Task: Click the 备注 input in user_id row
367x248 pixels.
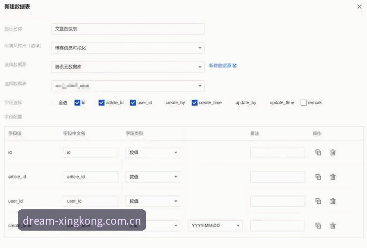Action: [277, 201]
